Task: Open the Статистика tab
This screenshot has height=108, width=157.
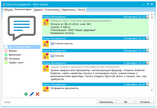Action: tap(52, 10)
